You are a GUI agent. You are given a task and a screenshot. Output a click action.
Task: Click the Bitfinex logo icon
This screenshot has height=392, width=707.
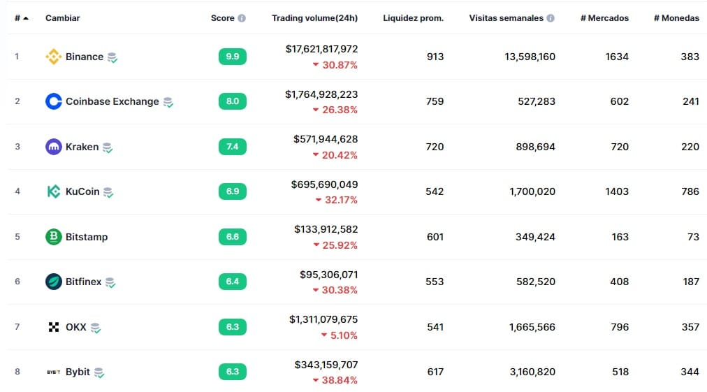[54, 282]
